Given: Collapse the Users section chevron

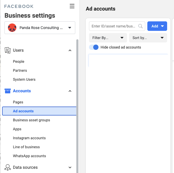Looking at the screenshot, I should pyautogui.click(x=70, y=50).
